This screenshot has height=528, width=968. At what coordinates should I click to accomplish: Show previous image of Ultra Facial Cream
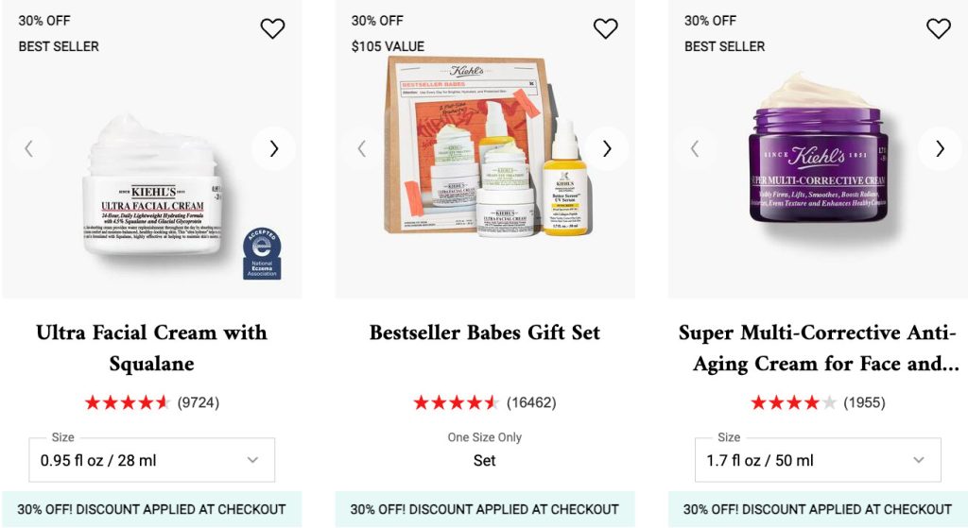pyautogui.click(x=28, y=148)
